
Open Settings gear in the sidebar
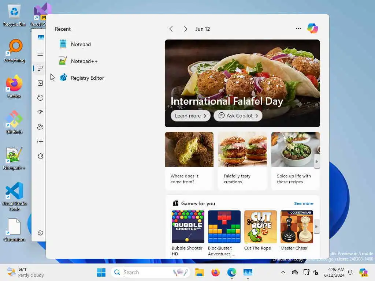point(40,233)
